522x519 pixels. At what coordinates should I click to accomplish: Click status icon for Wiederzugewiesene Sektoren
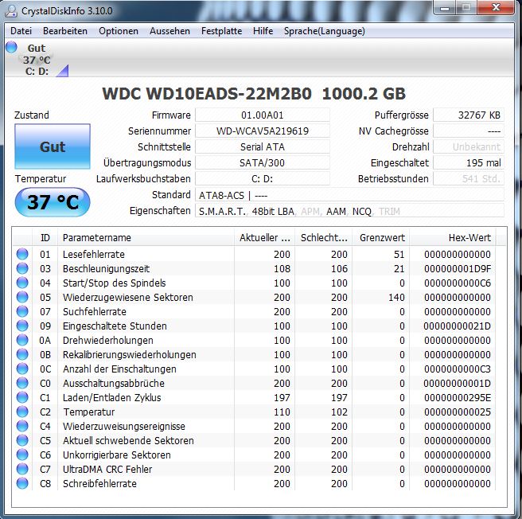click(22, 297)
